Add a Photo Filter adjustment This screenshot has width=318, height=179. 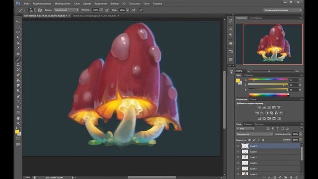tap(272, 113)
